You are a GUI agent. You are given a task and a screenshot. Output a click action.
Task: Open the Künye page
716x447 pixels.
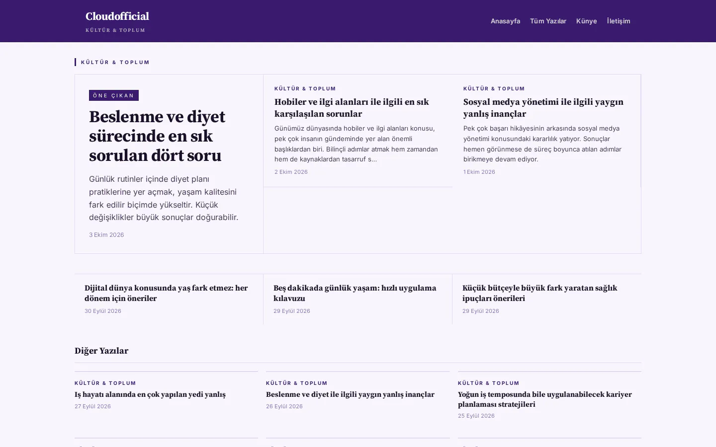[586, 21]
